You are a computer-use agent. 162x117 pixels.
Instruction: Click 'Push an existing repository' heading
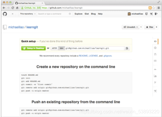[x=76, y=102]
